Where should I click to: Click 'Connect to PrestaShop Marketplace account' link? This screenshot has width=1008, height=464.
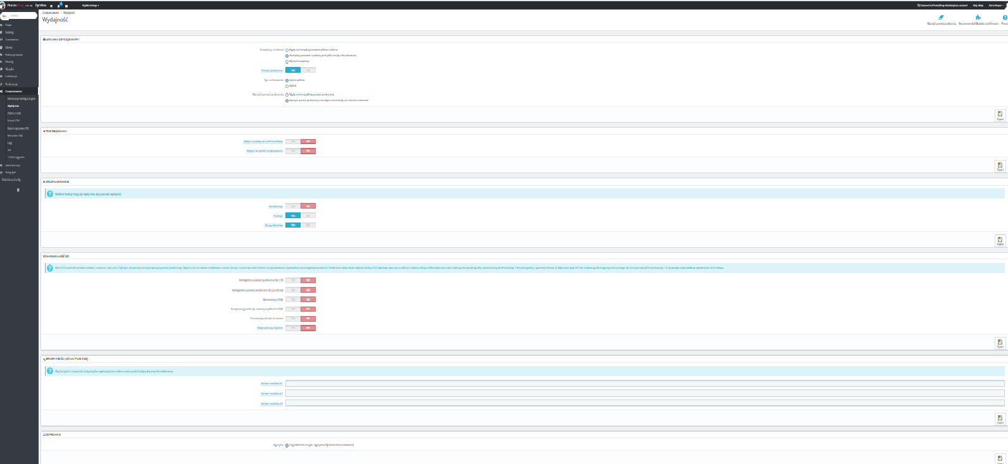click(x=942, y=5)
